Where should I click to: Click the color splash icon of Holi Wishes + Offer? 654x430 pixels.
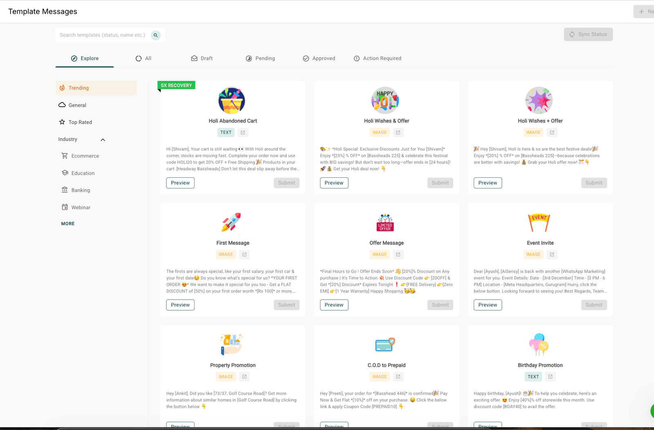(539, 101)
